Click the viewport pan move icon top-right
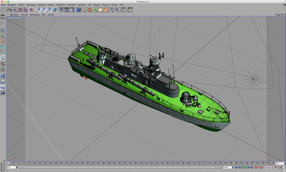Screen dimensions: 286x172 tap(276, 15)
